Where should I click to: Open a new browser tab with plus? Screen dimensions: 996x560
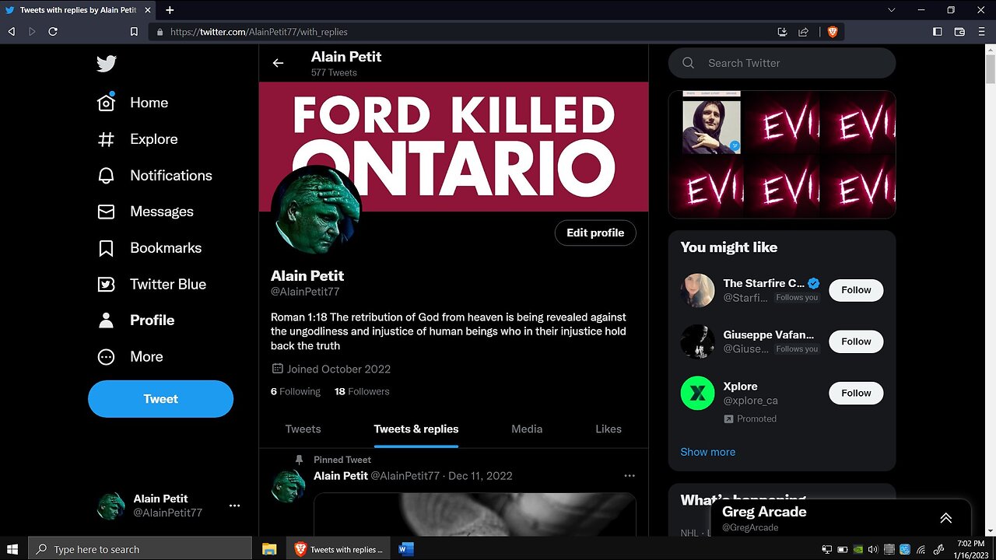pyautogui.click(x=170, y=10)
